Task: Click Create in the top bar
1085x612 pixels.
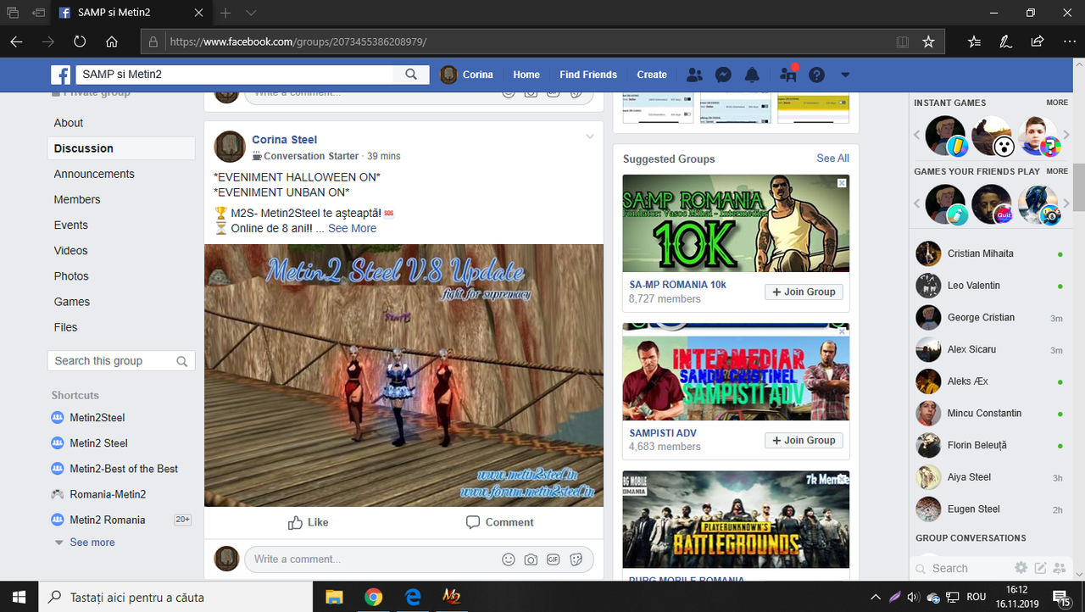Action: pyautogui.click(x=652, y=75)
